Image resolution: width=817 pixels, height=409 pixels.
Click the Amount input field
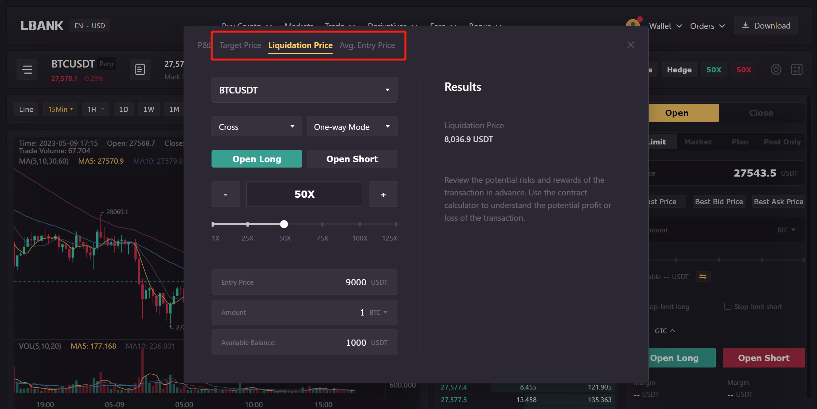(x=304, y=312)
